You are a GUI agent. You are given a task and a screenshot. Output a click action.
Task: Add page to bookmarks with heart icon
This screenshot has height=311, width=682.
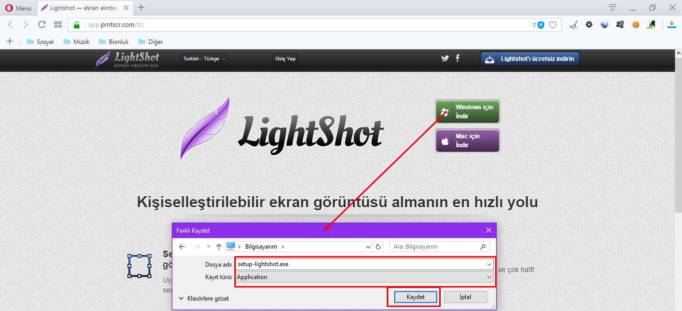(553, 25)
